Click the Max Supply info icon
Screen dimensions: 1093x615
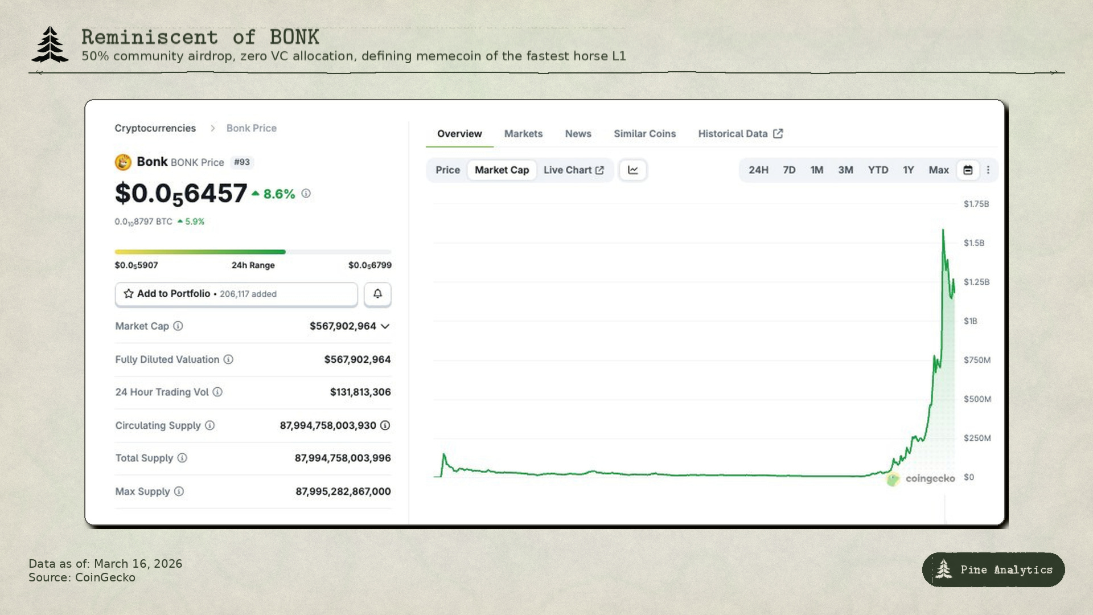tap(179, 491)
